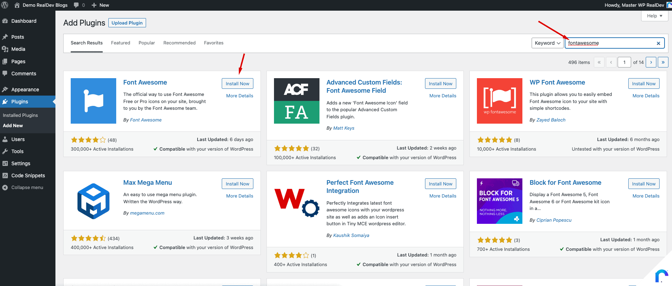Jump to last page of results
Image resolution: width=672 pixels, height=286 pixels.
click(663, 62)
